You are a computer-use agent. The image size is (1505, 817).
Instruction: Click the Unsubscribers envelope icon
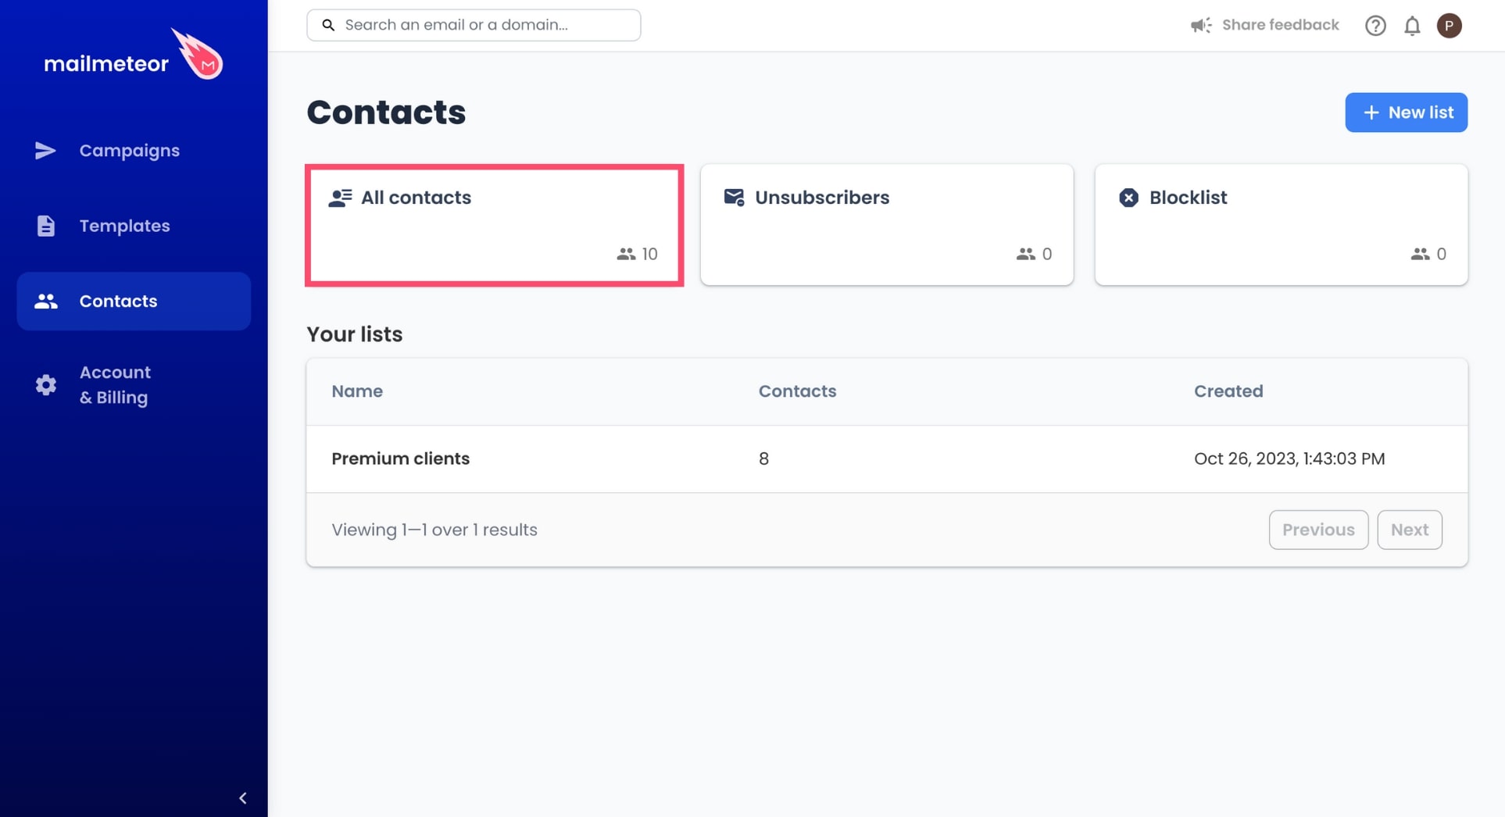(x=734, y=198)
